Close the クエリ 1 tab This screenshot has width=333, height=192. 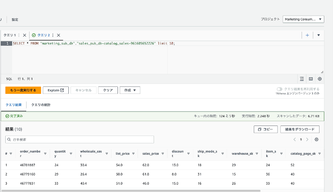coord(25,35)
